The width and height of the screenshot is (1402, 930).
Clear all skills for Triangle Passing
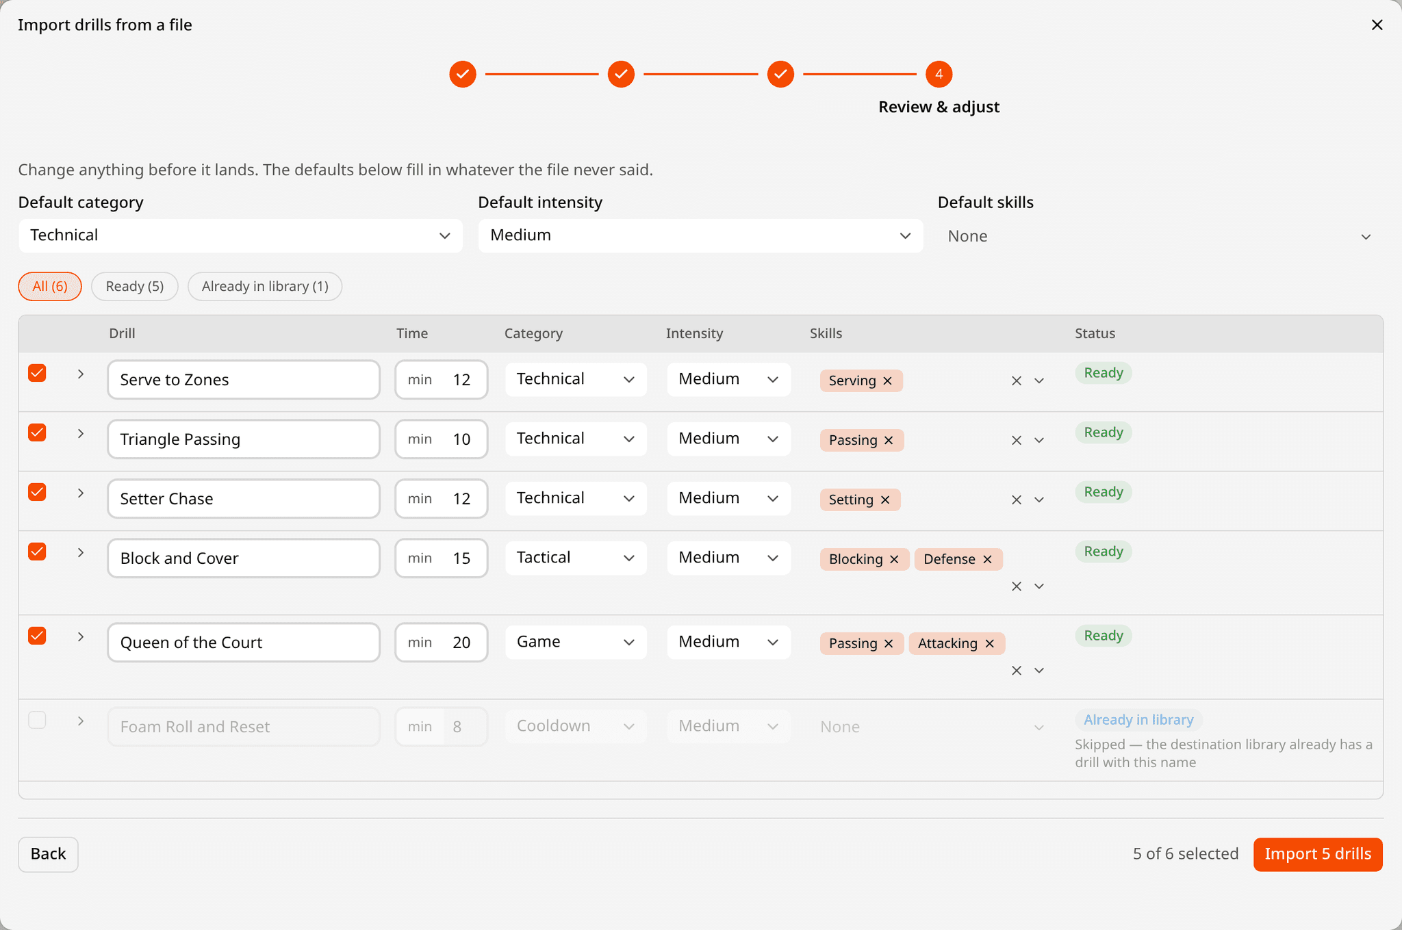click(x=1017, y=440)
